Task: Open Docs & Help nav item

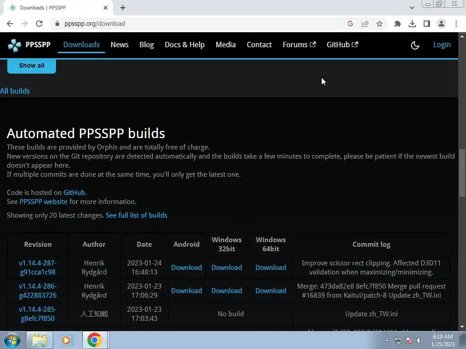Action: point(185,45)
